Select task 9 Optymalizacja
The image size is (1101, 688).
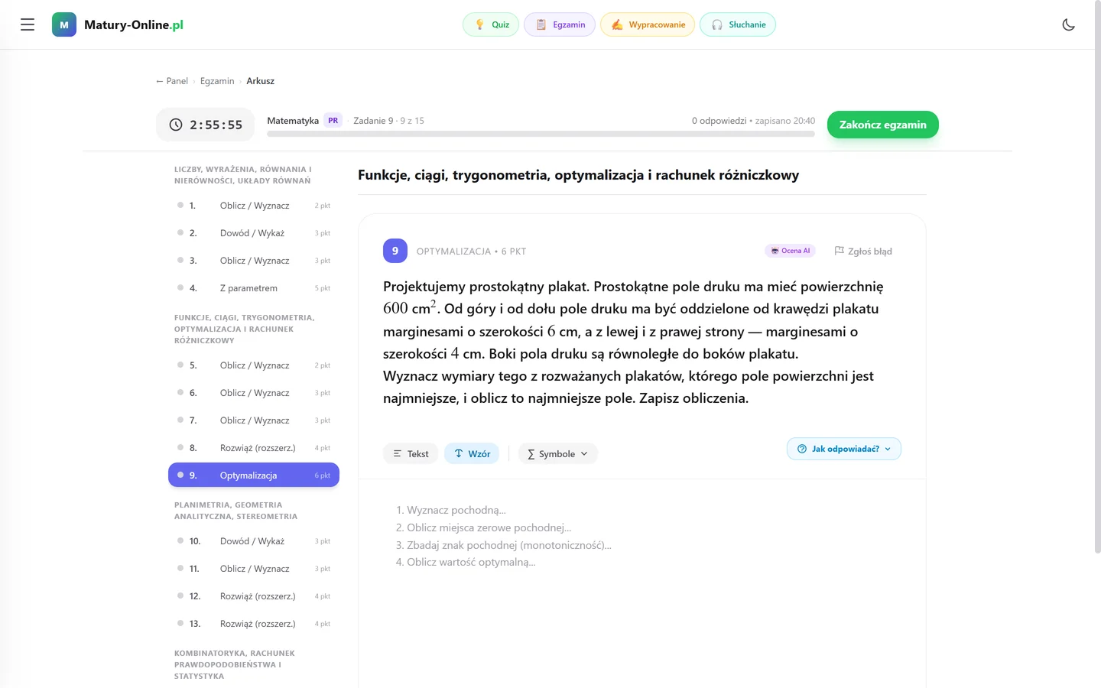tap(254, 475)
